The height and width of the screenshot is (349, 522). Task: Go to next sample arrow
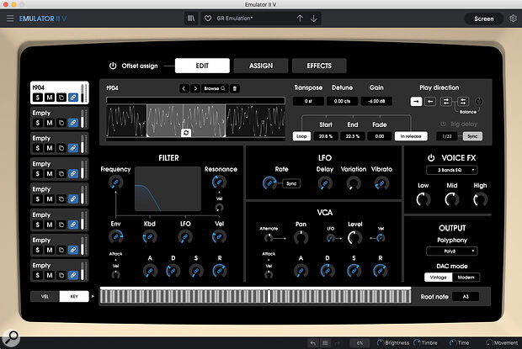click(195, 88)
